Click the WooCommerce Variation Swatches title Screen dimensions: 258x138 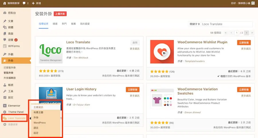pyautogui.click(x=198, y=91)
